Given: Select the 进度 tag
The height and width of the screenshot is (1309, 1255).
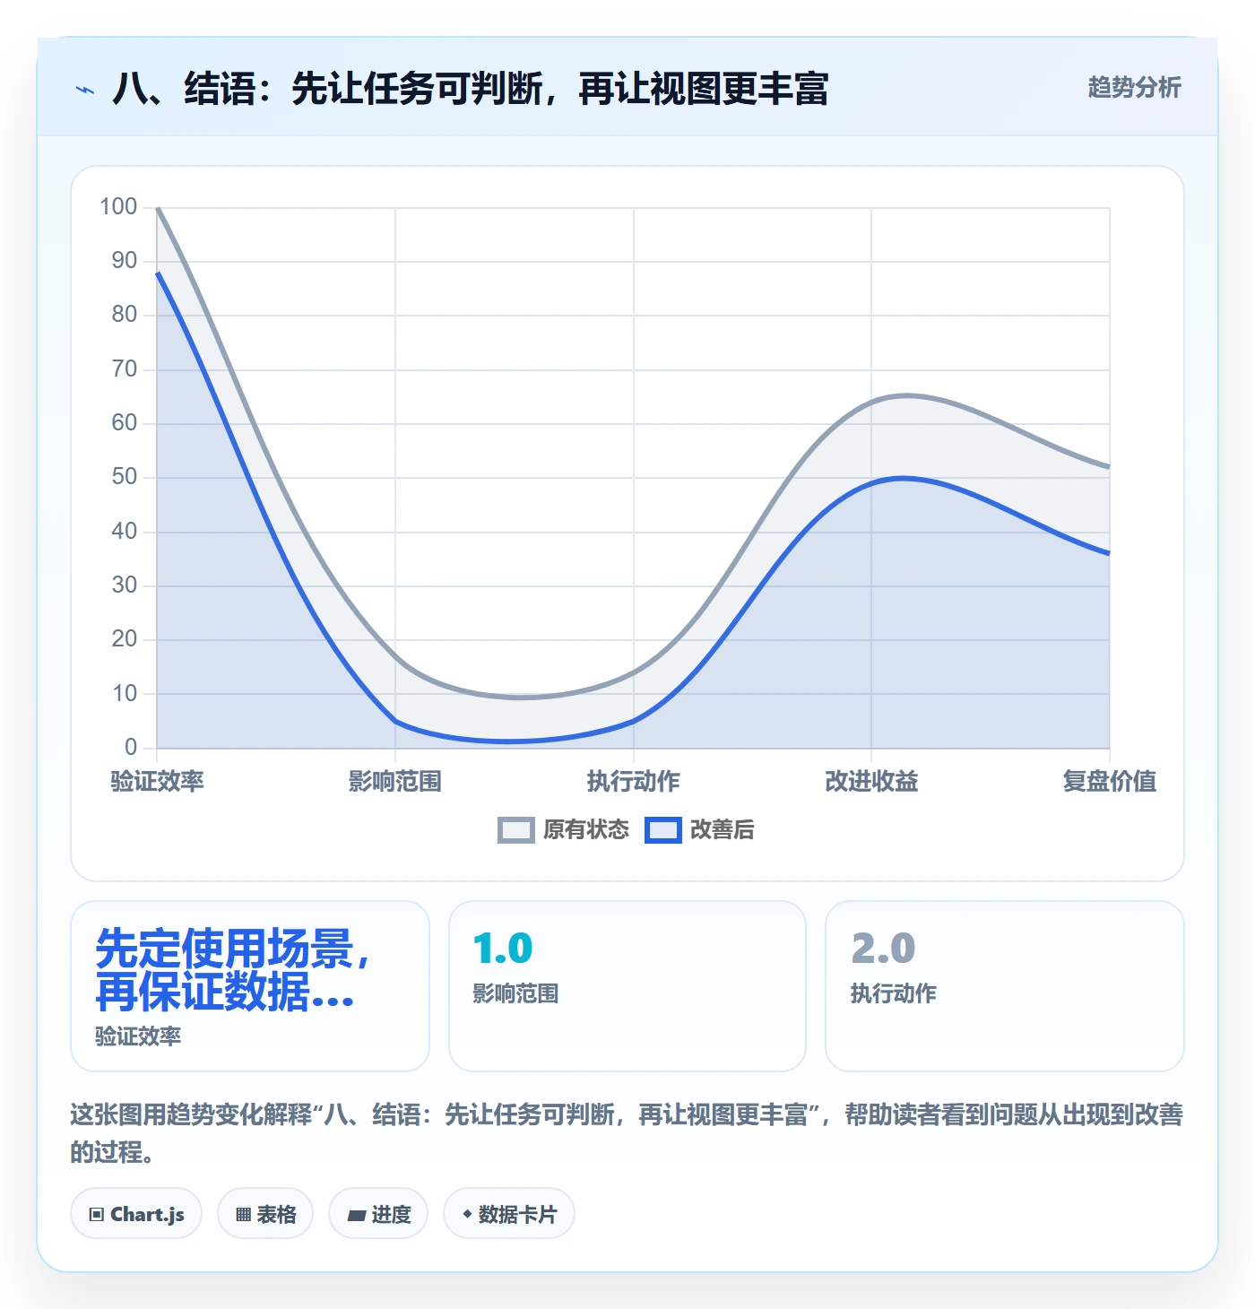Looking at the screenshot, I should click(x=378, y=1214).
